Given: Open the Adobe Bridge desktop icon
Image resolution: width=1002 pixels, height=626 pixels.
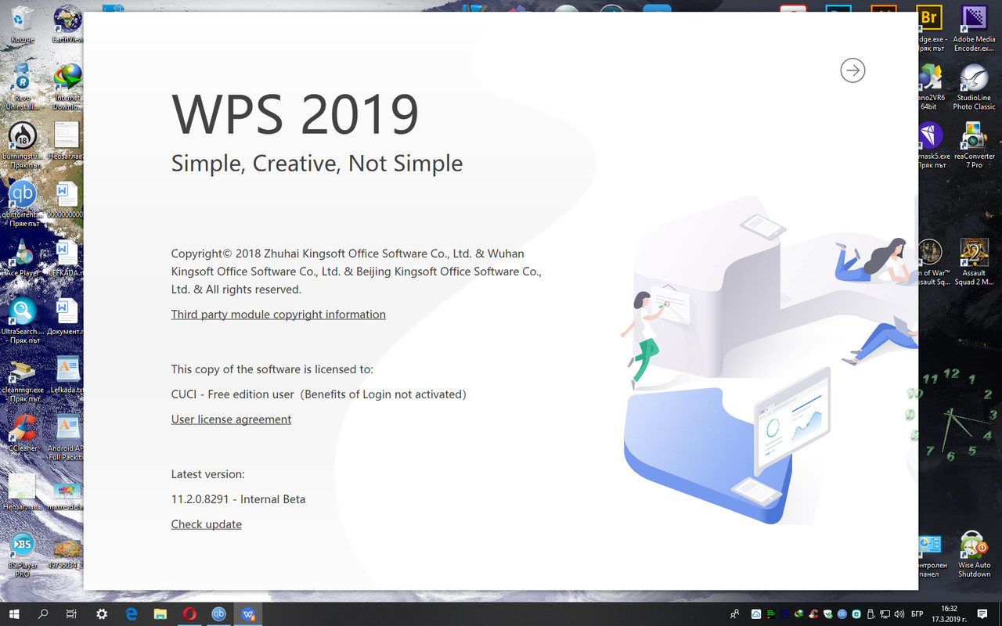Looking at the screenshot, I should pyautogui.click(x=929, y=27).
